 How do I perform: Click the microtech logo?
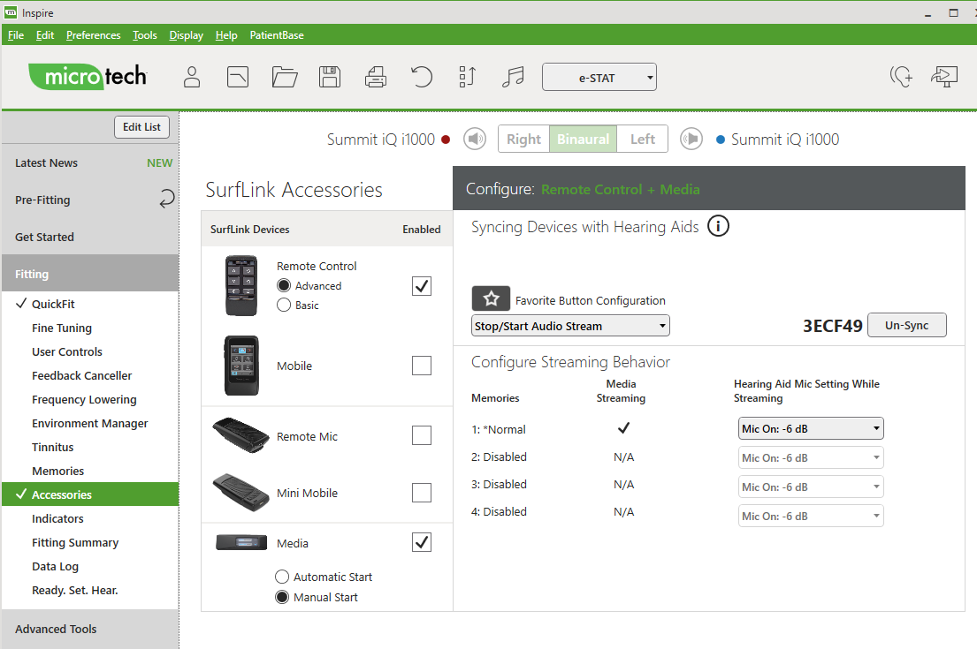tap(88, 77)
